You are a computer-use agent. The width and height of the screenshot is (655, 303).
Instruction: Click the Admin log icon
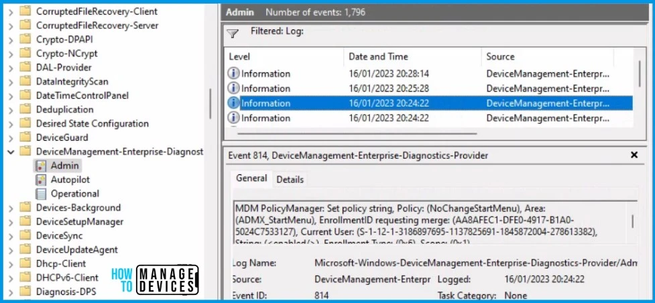point(40,166)
